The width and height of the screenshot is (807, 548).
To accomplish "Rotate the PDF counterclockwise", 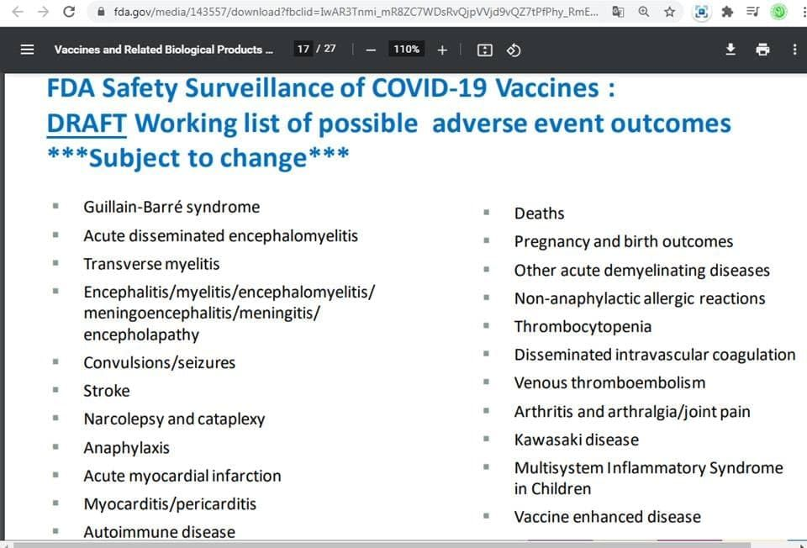I will point(514,50).
